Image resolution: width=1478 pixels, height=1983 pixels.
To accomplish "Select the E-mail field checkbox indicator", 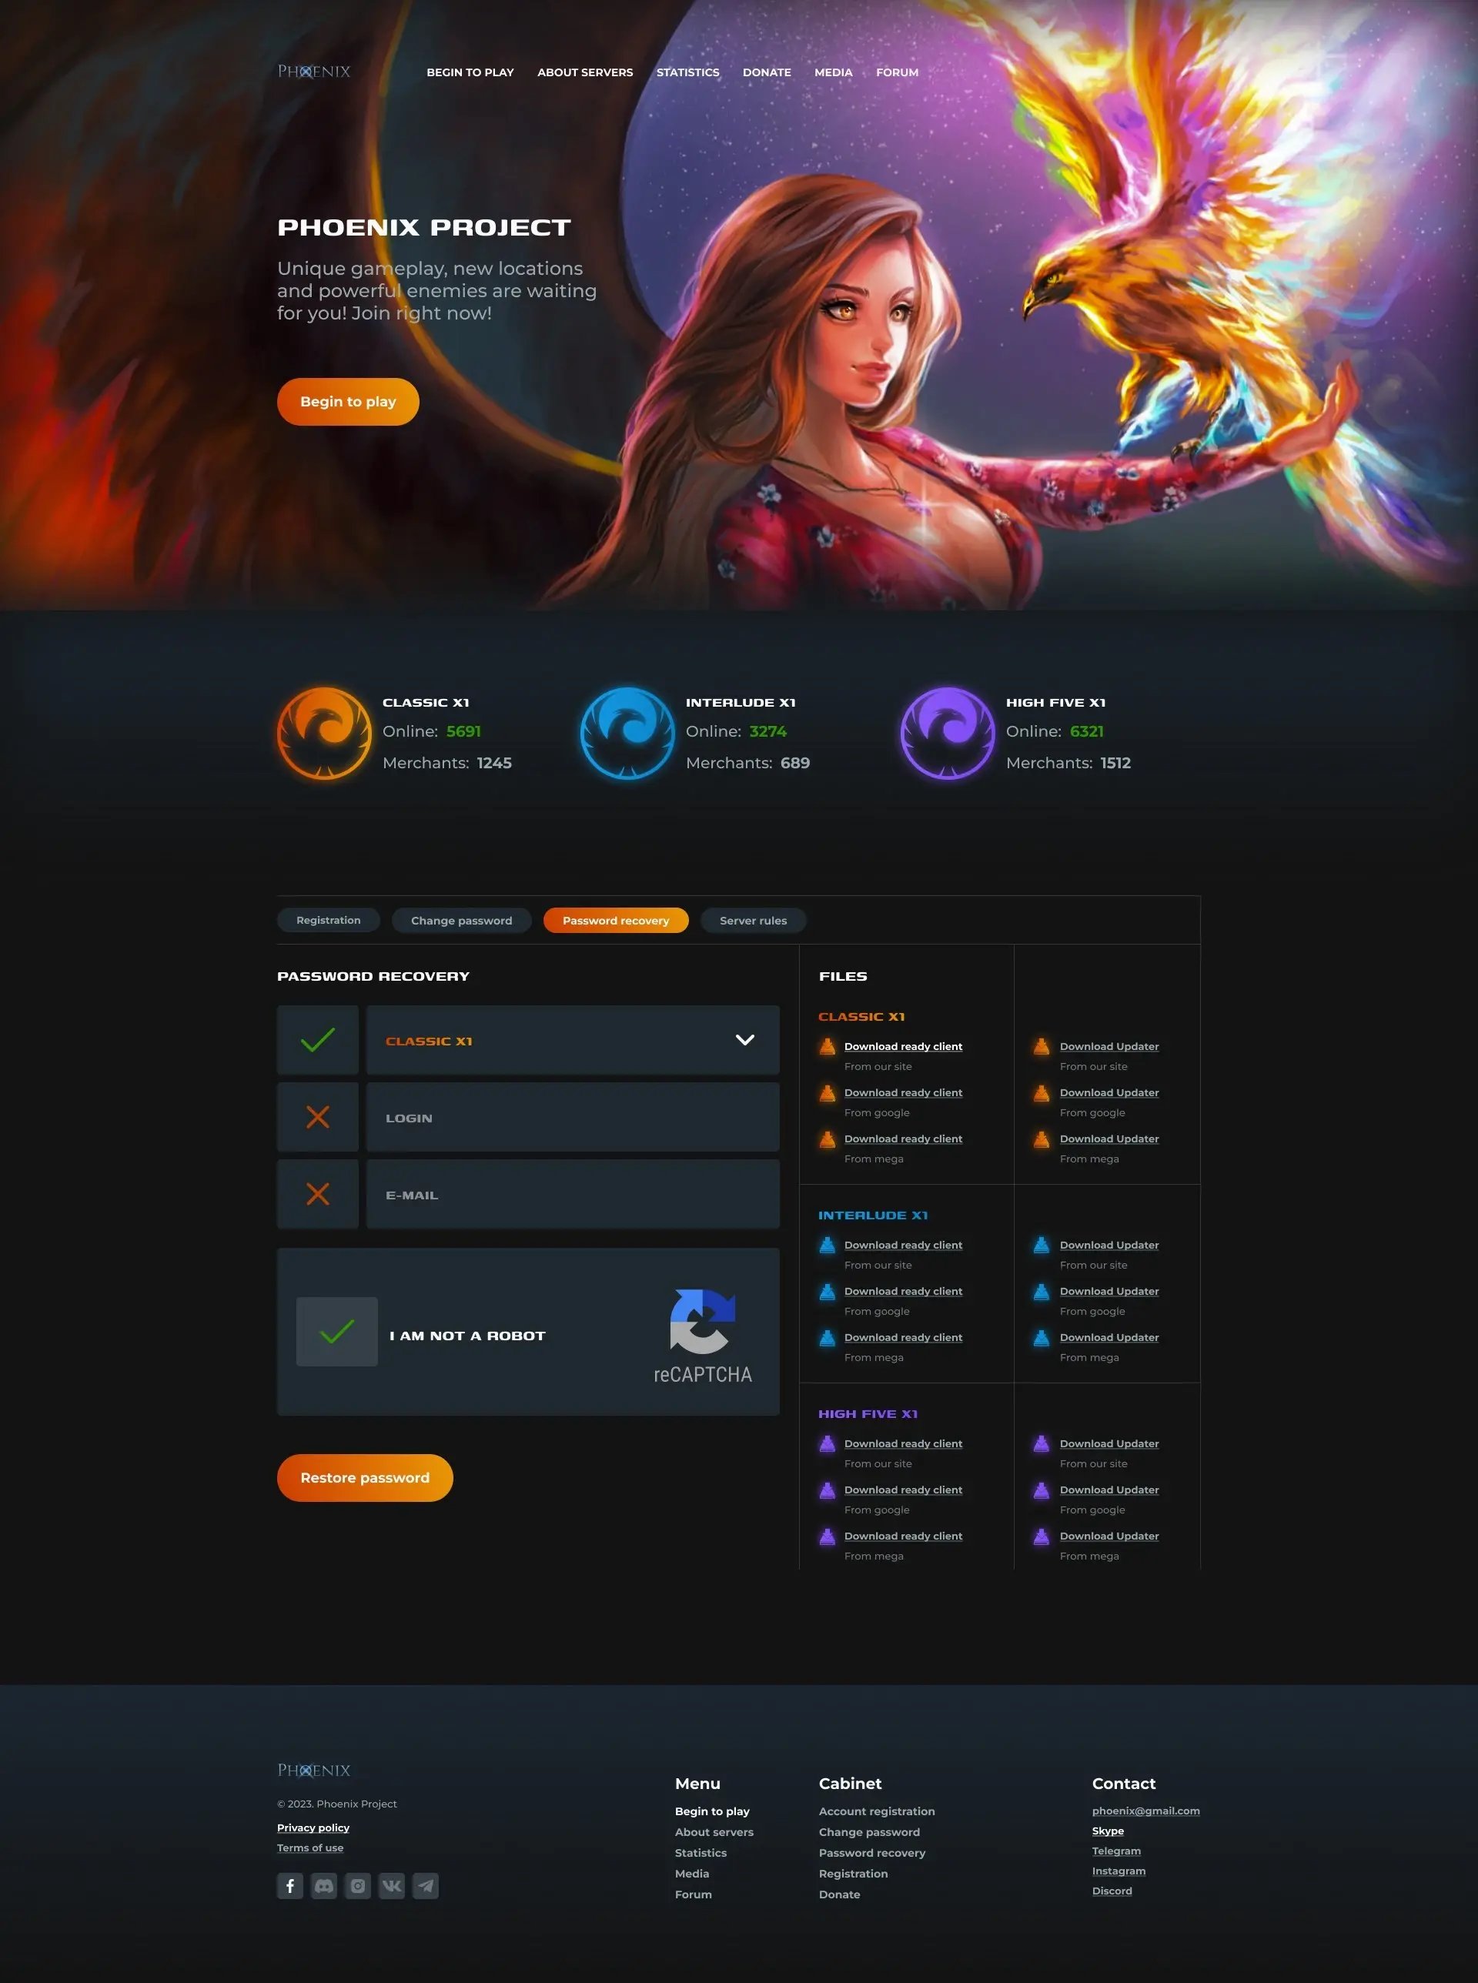I will [319, 1192].
